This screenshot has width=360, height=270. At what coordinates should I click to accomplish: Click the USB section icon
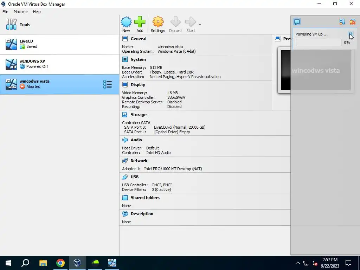tap(125, 177)
